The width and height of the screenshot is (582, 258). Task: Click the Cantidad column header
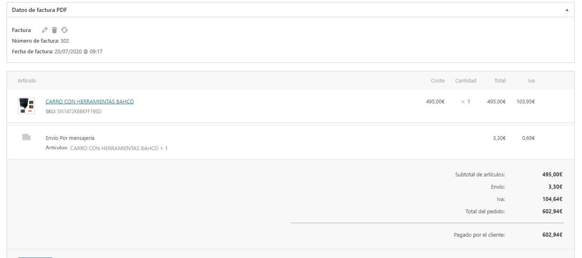(x=465, y=81)
